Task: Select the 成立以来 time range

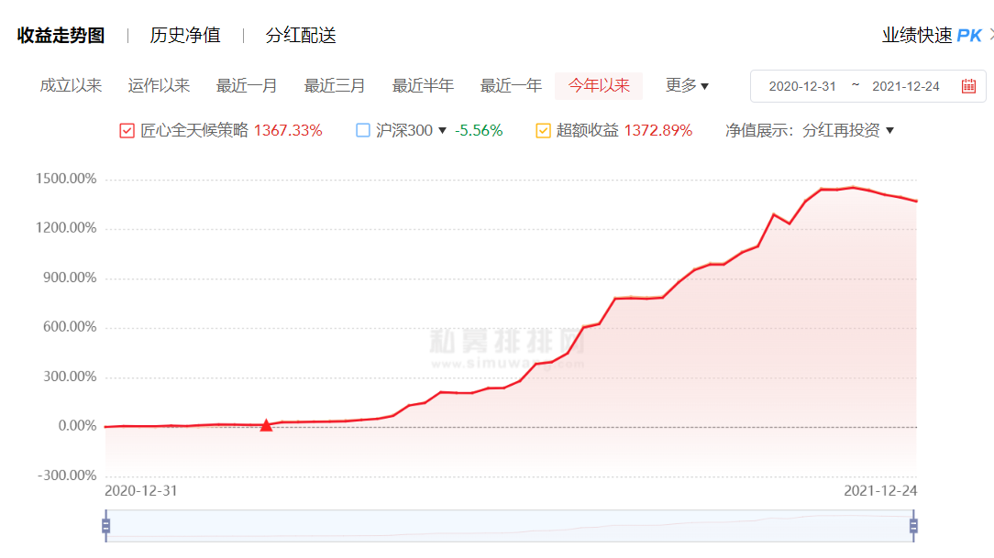Action: 71,86
